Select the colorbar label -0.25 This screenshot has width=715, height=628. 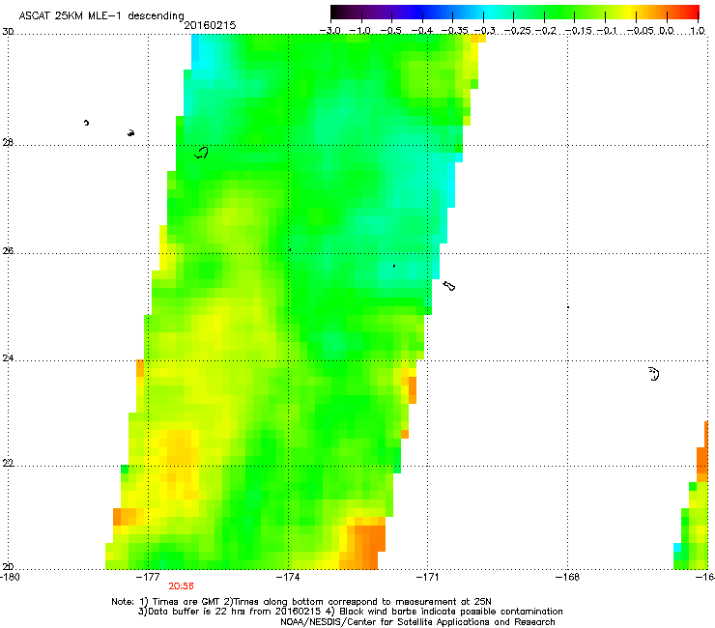517,31
